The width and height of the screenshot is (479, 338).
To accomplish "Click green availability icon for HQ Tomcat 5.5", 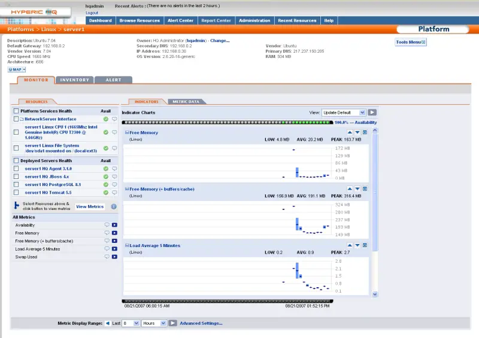I will 106,193.
